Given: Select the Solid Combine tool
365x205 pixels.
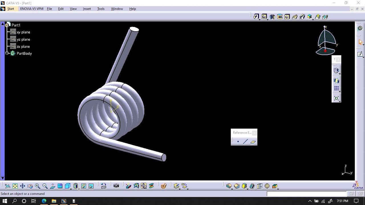Looking at the screenshot, I should click(x=310, y=17).
